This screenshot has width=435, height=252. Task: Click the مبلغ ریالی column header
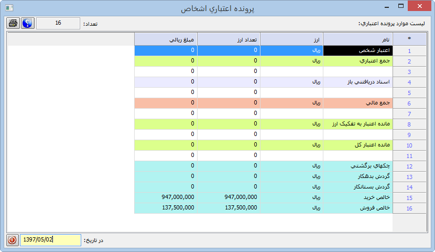point(166,39)
